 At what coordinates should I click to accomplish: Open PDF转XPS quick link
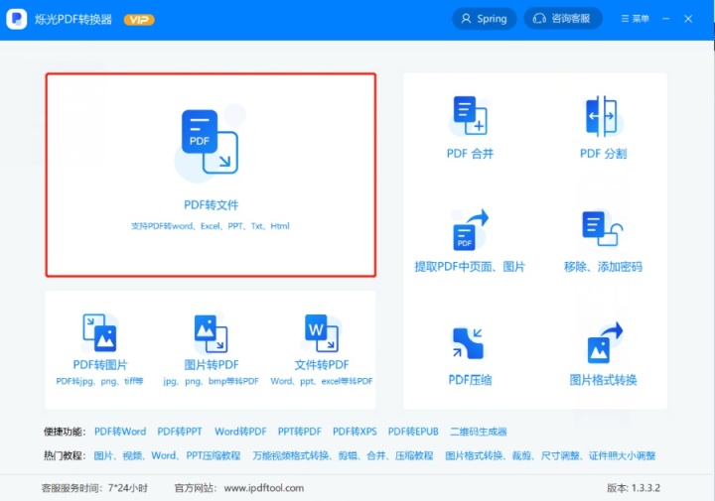[355, 432]
